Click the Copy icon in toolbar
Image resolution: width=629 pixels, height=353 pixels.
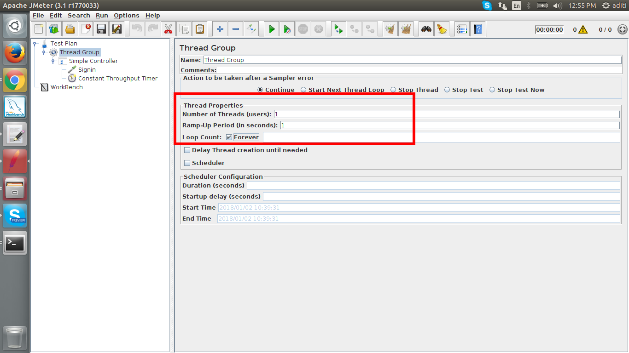(x=184, y=29)
